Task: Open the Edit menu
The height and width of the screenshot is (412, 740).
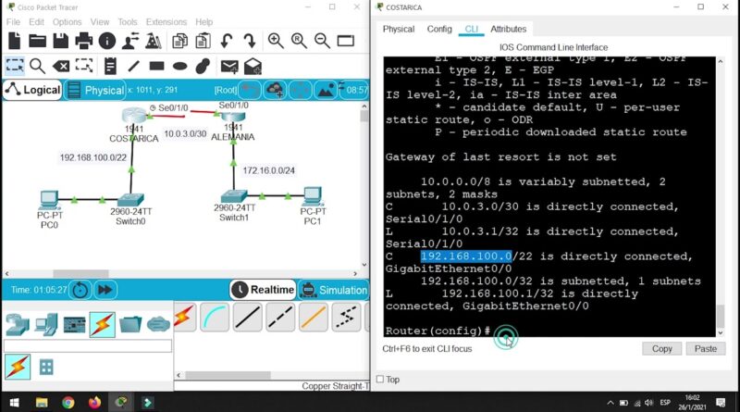Action: 36,22
